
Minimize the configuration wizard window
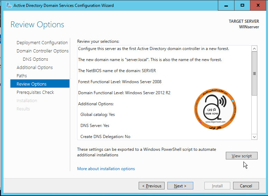point(226,6)
